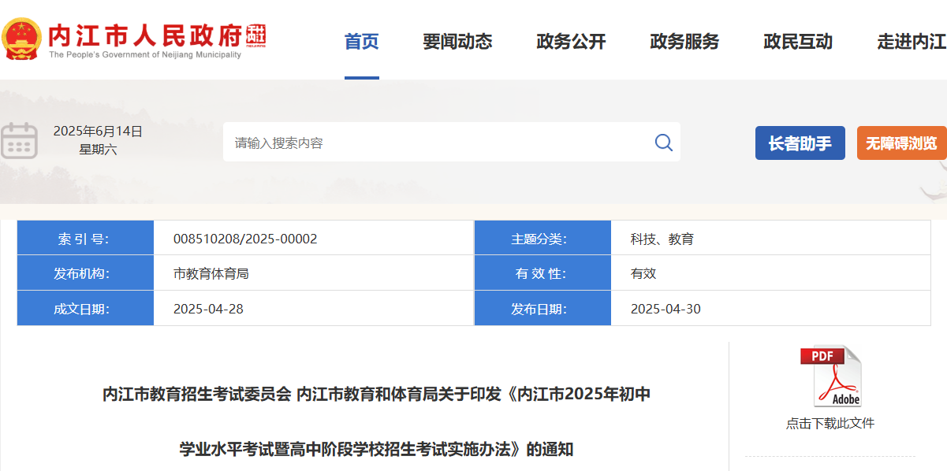Click index number 008510208/2025-00002
Screen dimensions: 947x471
tap(245, 239)
